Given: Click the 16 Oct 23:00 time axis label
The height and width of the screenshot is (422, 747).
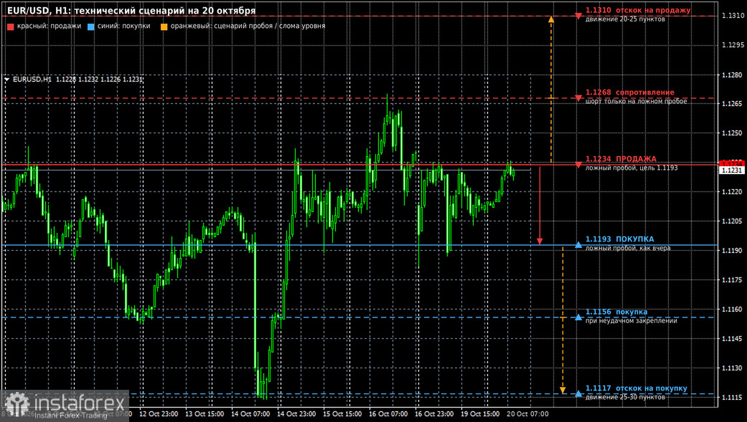Looking at the screenshot, I should click(x=433, y=414).
